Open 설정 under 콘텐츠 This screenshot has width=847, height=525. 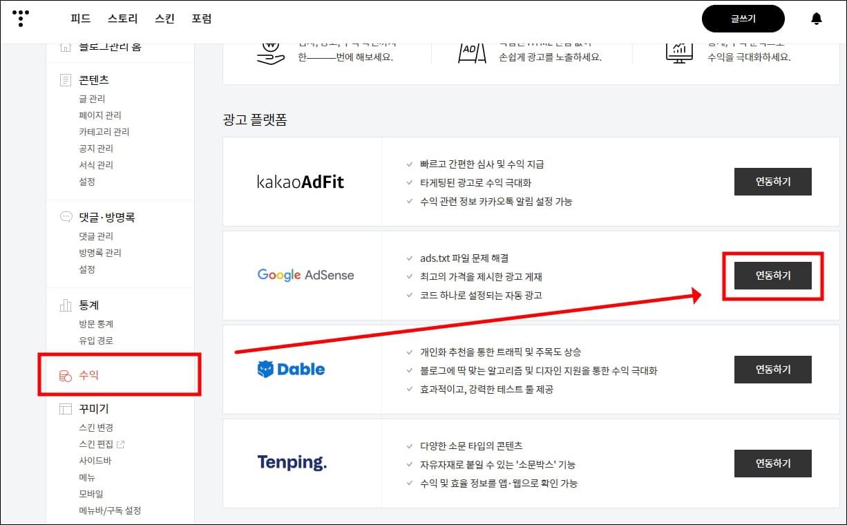point(87,182)
